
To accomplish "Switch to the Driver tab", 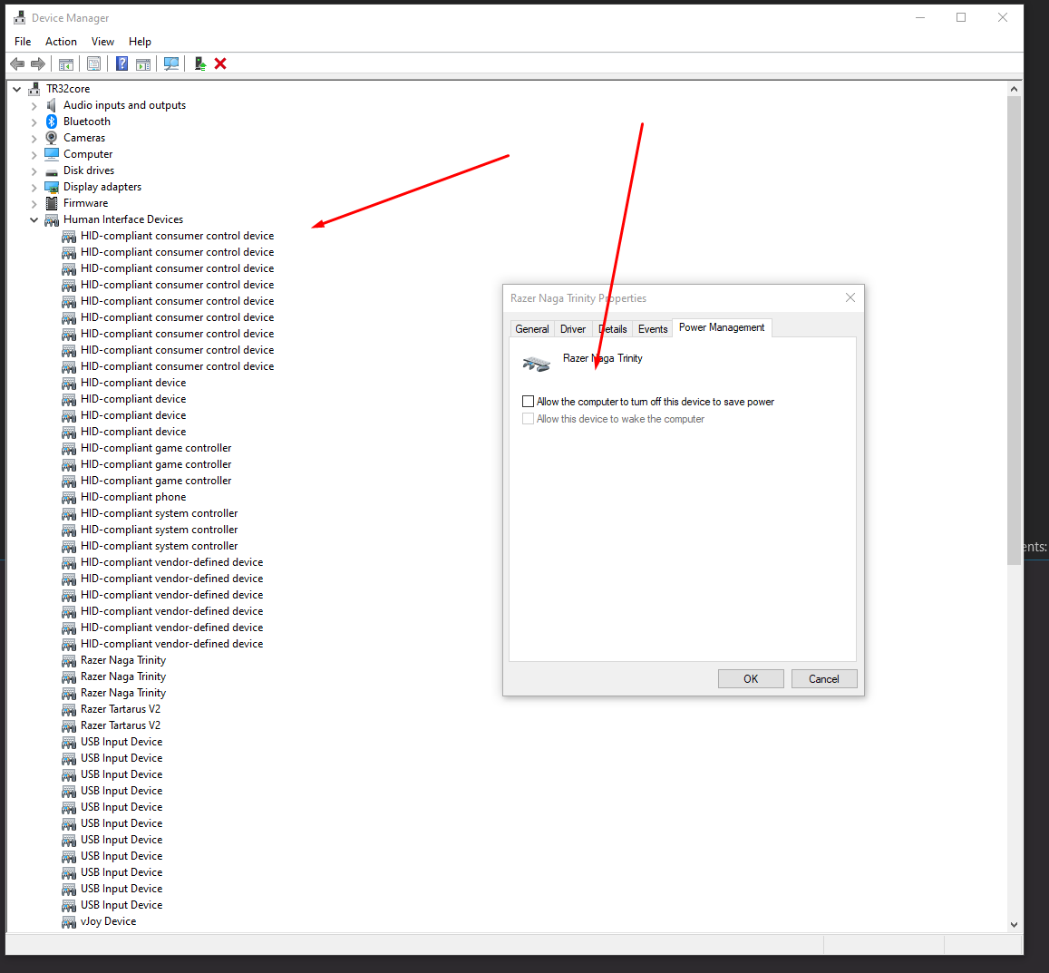I will [x=573, y=329].
